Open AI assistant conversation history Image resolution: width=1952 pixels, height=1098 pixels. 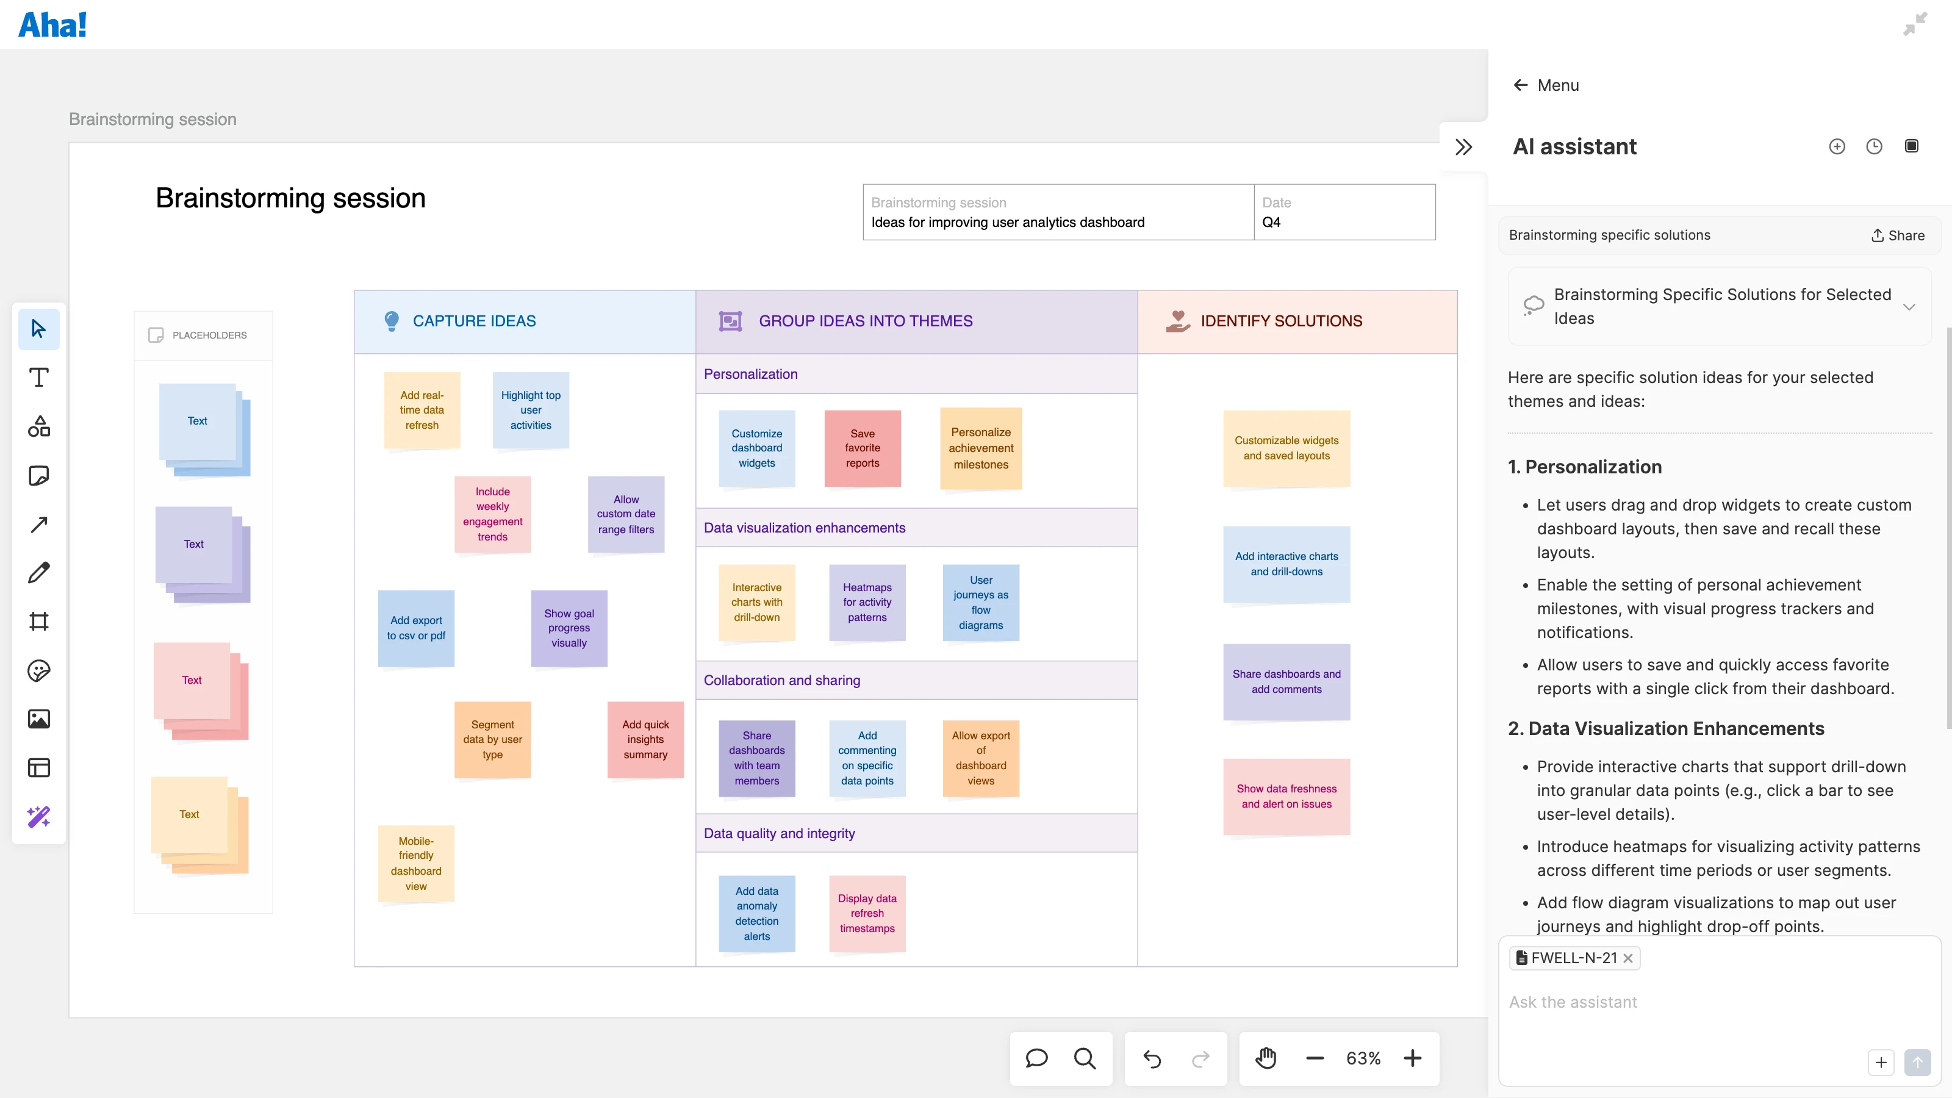pos(1874,146)
